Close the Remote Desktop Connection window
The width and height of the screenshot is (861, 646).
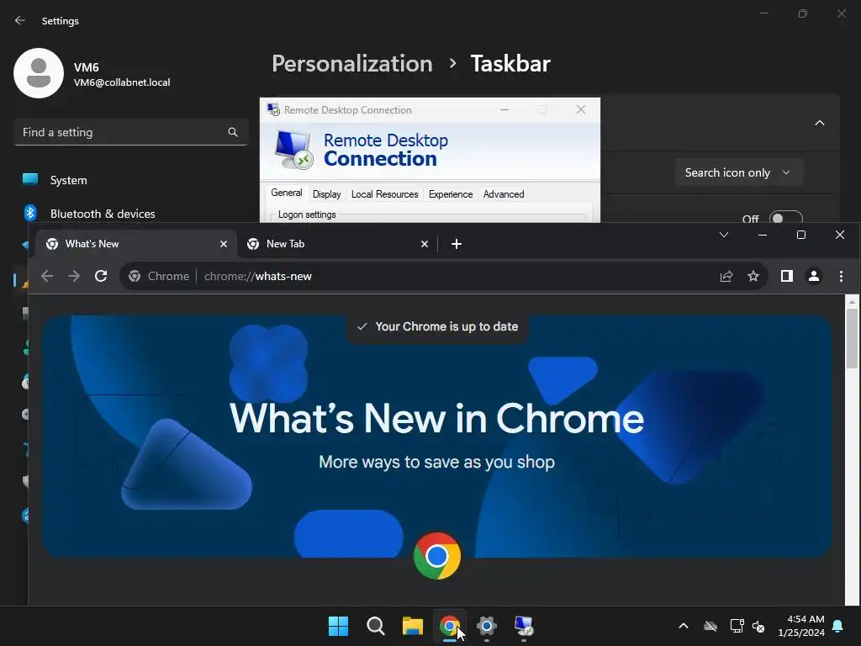click(x=580, y=110)
